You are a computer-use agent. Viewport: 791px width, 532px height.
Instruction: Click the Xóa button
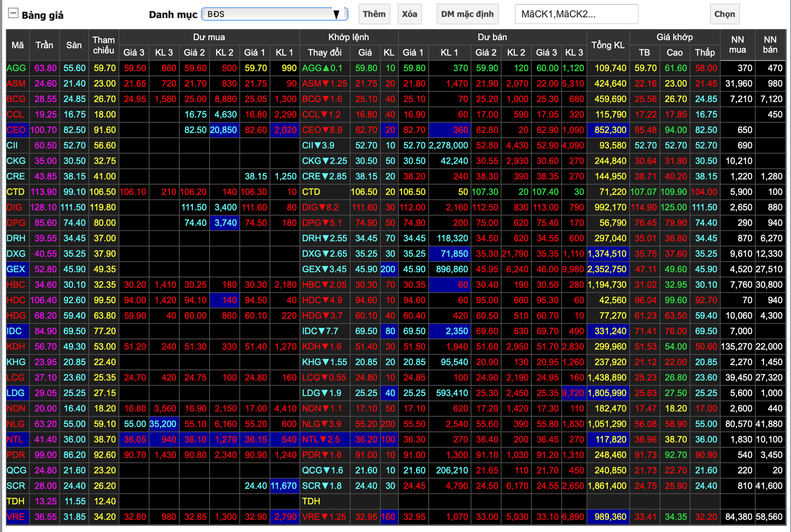pyautogui.click(x=409, y=14)
